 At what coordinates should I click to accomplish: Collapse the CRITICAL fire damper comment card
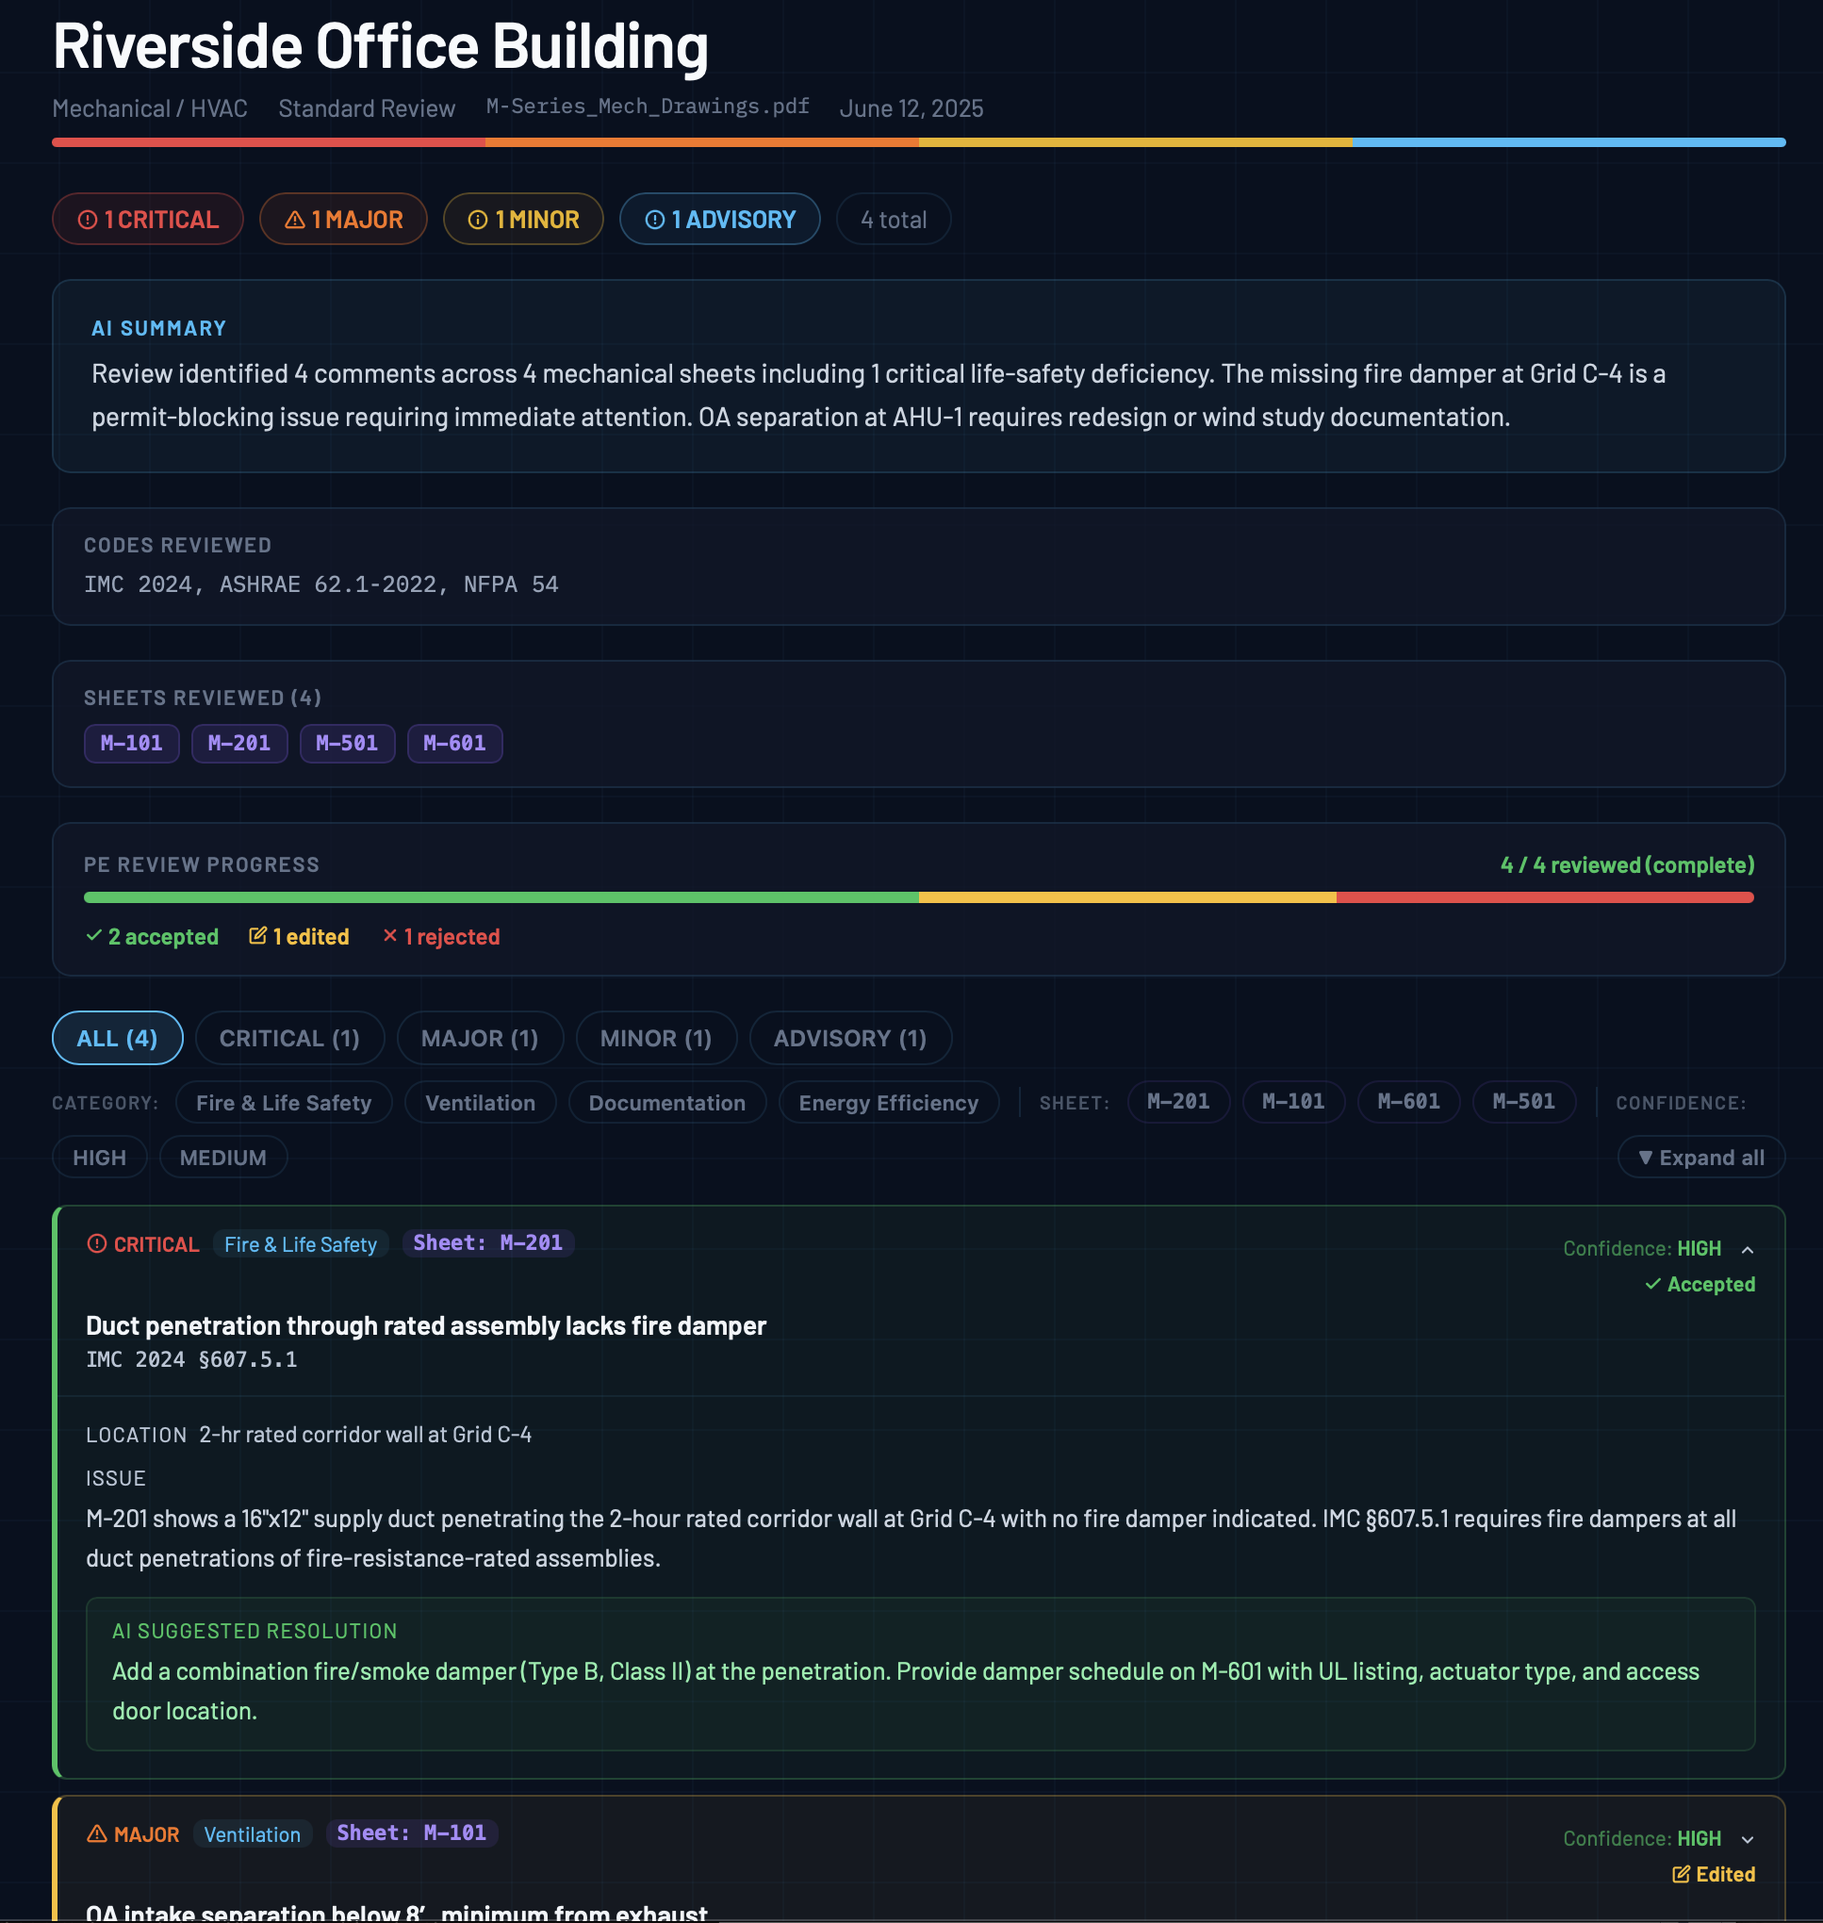pos(1748,1250)
